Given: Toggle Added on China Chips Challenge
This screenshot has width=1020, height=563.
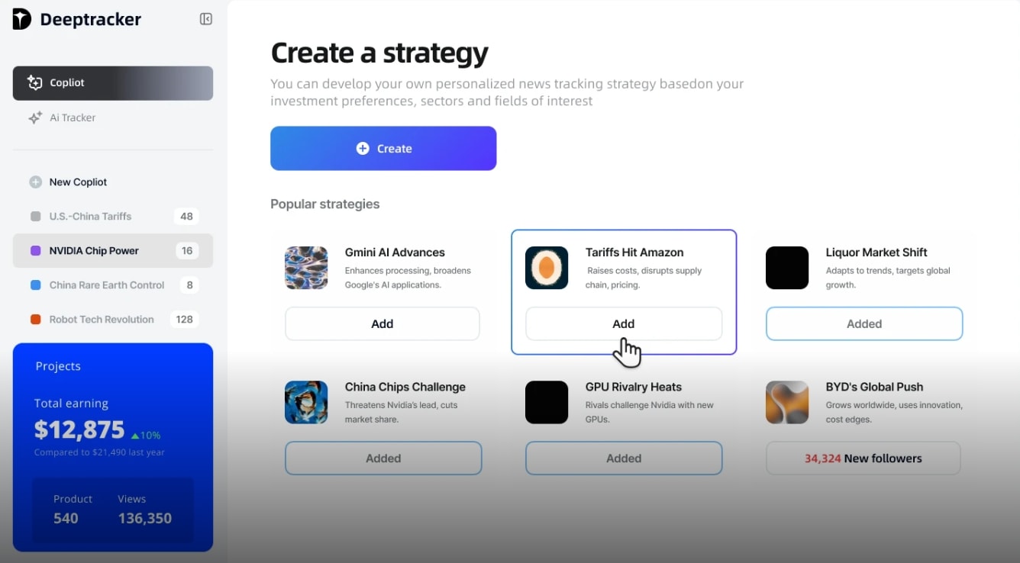Looking at the screenshot, I should 383,458.
